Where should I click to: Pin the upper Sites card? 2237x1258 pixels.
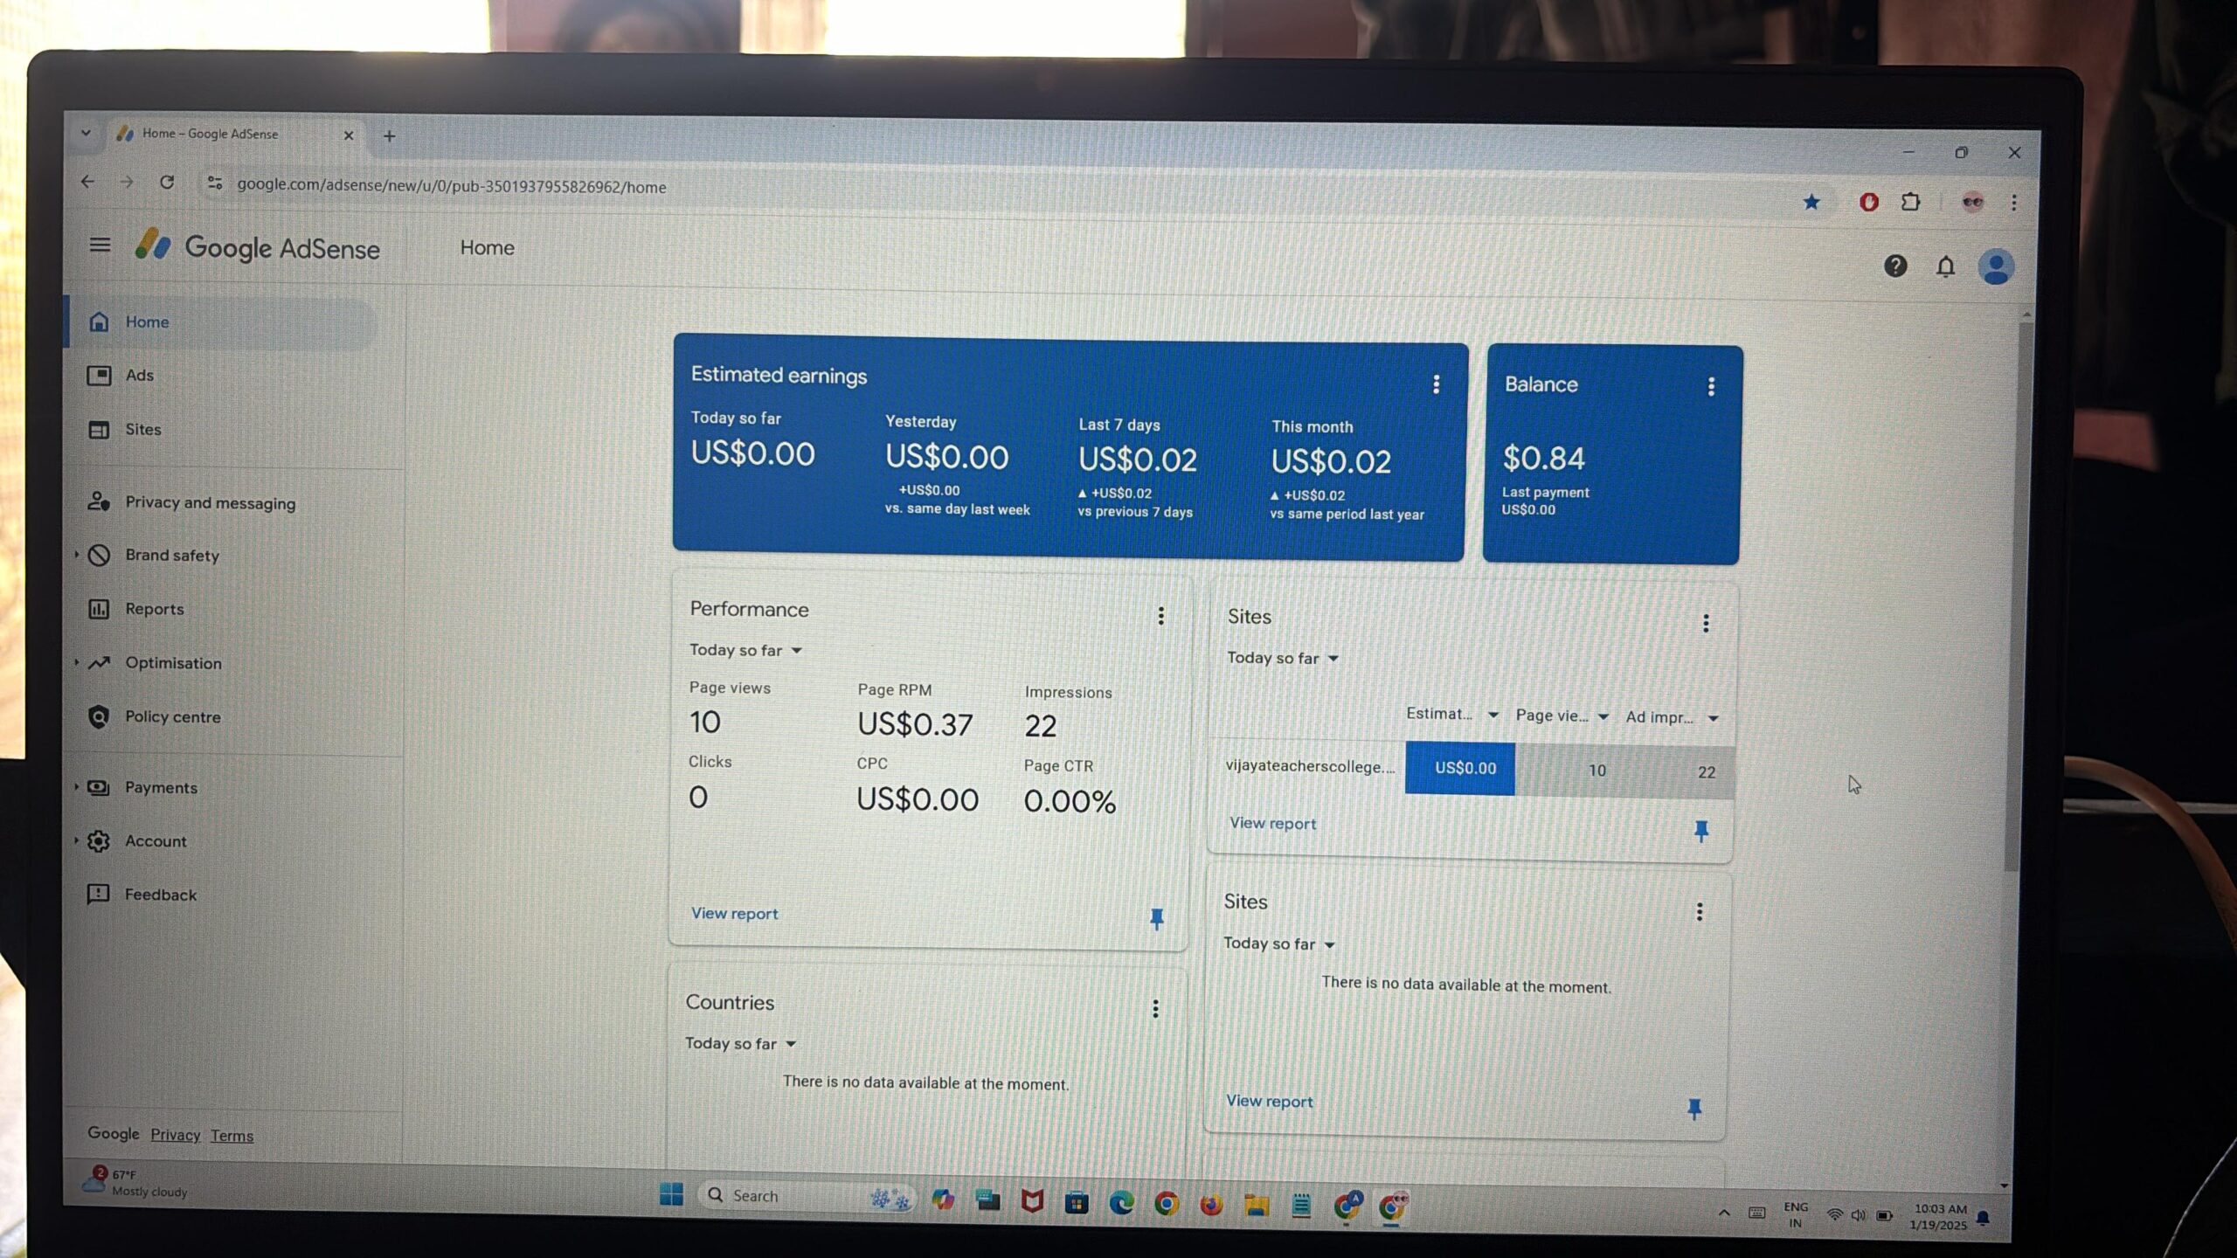[x=1700, y=831]
